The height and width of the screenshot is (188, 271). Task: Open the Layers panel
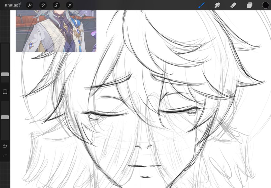249,5
